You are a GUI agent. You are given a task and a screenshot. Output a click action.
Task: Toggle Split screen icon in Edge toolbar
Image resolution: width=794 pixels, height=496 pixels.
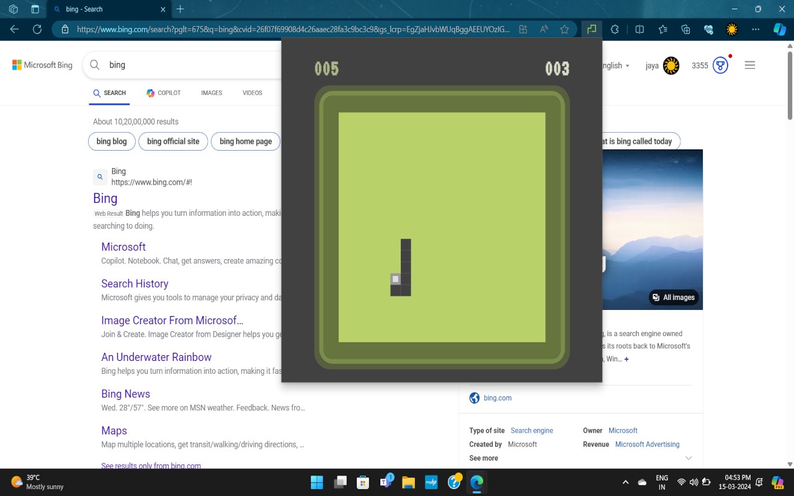[640, 29]
